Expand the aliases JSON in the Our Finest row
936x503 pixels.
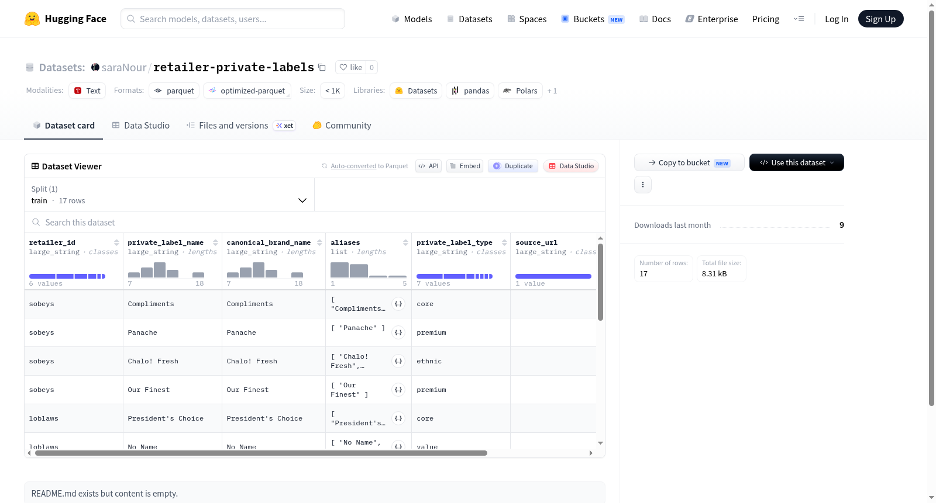click(x=398, y=390)
